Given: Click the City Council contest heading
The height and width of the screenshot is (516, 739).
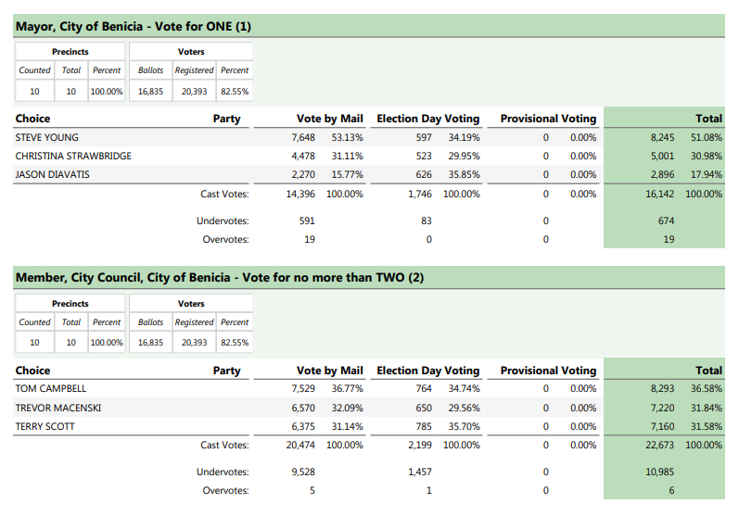Looking at the screenshot, I should point(220,278).
